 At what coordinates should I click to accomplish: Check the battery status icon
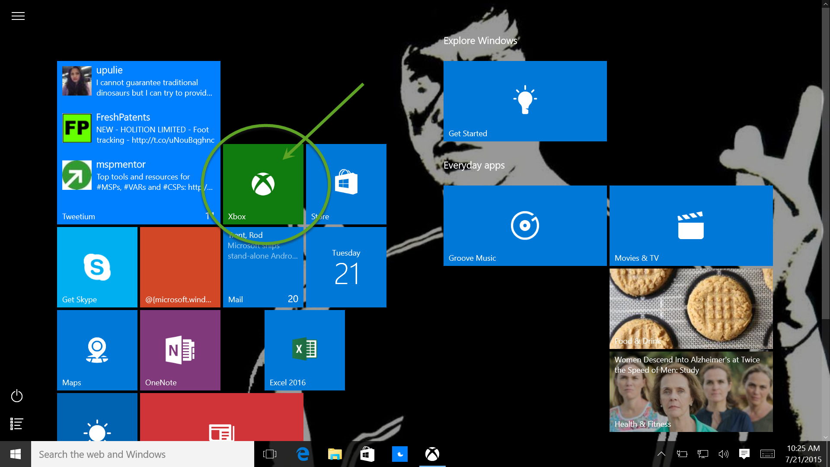pos(682,454)
